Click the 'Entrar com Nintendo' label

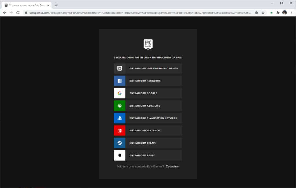(145, 131)
